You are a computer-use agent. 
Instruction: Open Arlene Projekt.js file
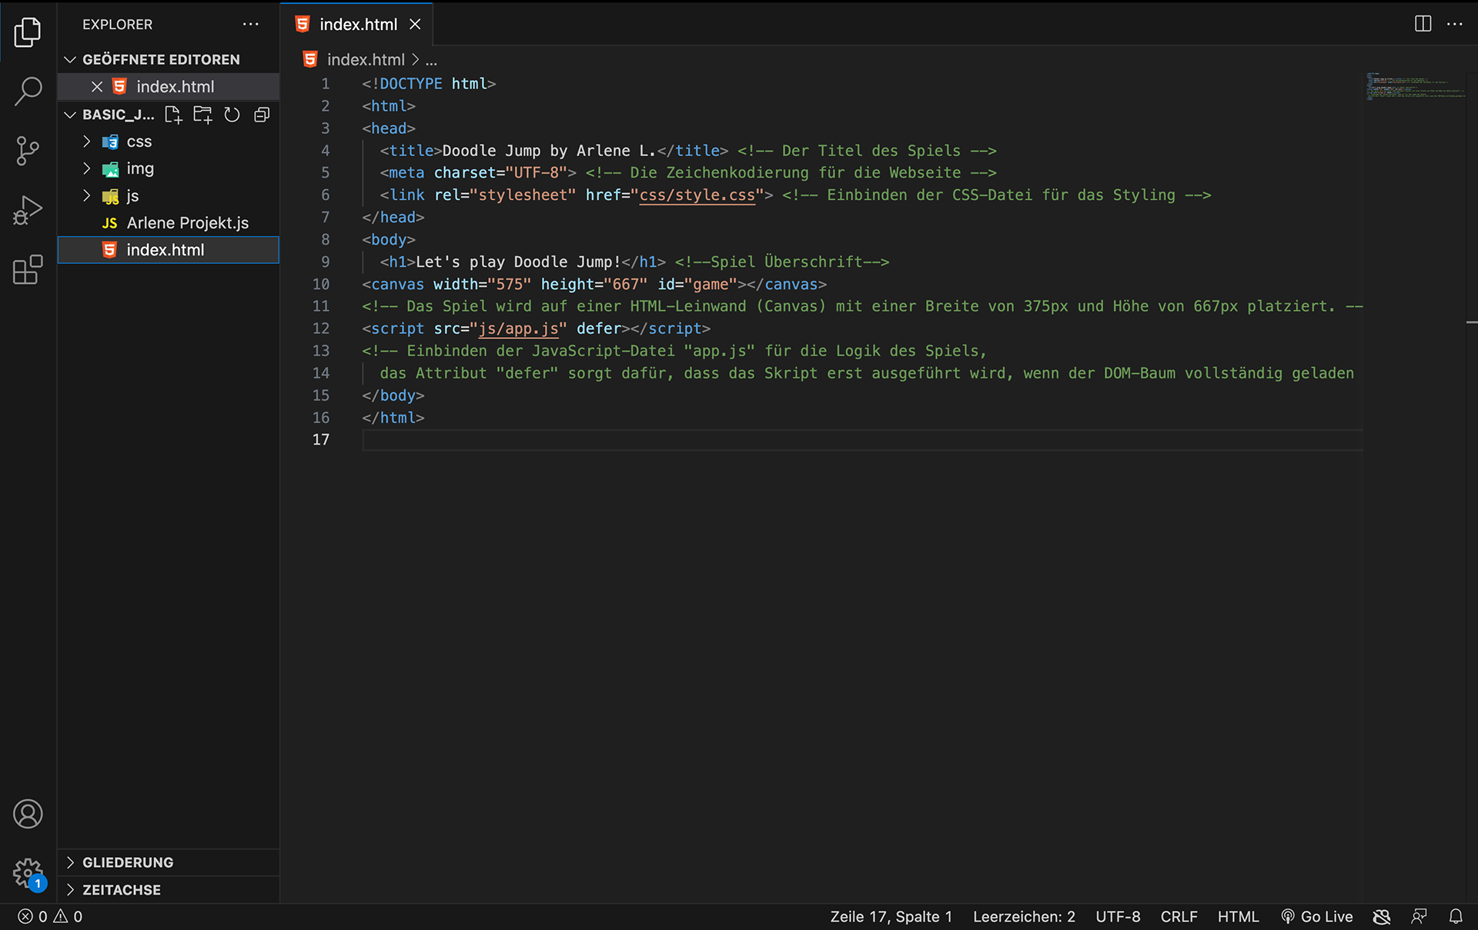187,223
